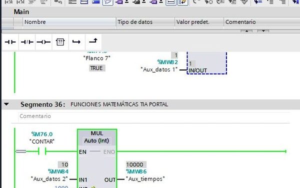Collapse the interface table using the up-arrow handle
300x188 pixels.
point(246,31)
